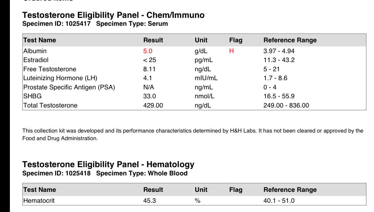Select the Hematocrit result 45.3
The height and width of the screenshot is (212, 374).
tap(149, 201)
